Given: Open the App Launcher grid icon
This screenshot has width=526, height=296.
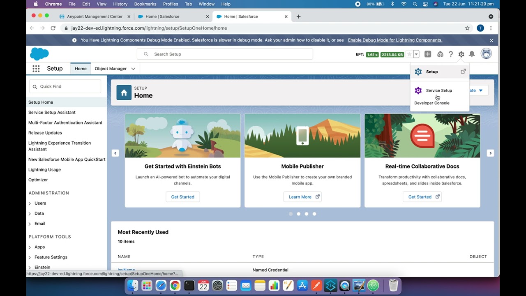Looking at the screenshot, I should (36, 69).
